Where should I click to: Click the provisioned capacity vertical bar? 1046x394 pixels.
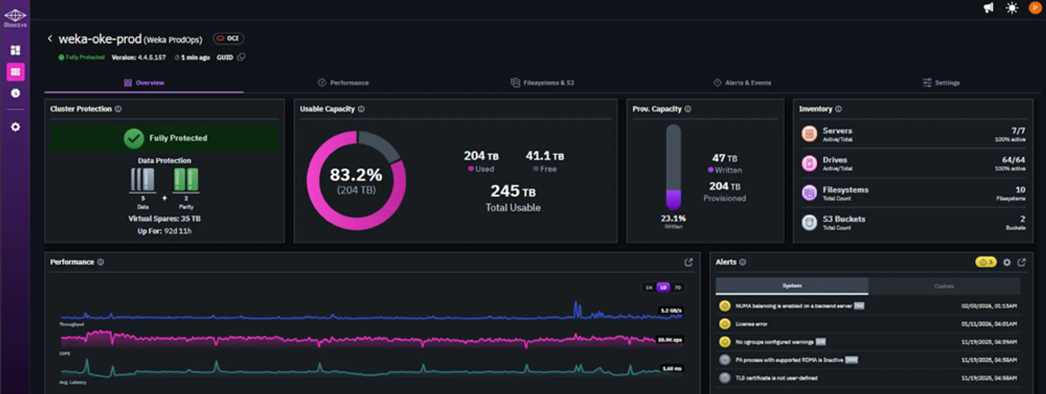pyautogui.click(x=673, y=167)
